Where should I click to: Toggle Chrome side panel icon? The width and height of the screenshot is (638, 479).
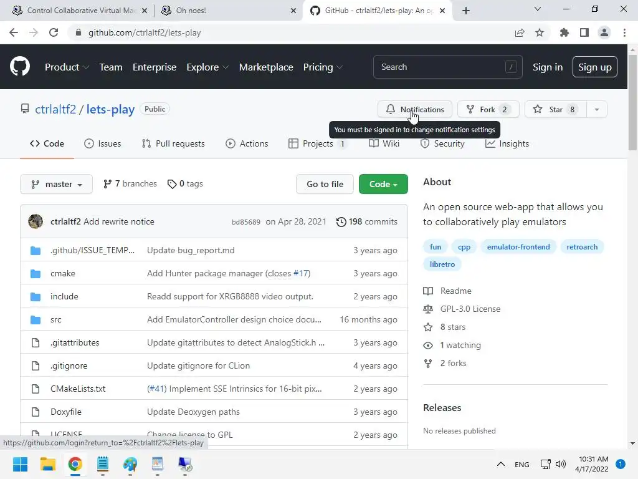coord(584,32)
